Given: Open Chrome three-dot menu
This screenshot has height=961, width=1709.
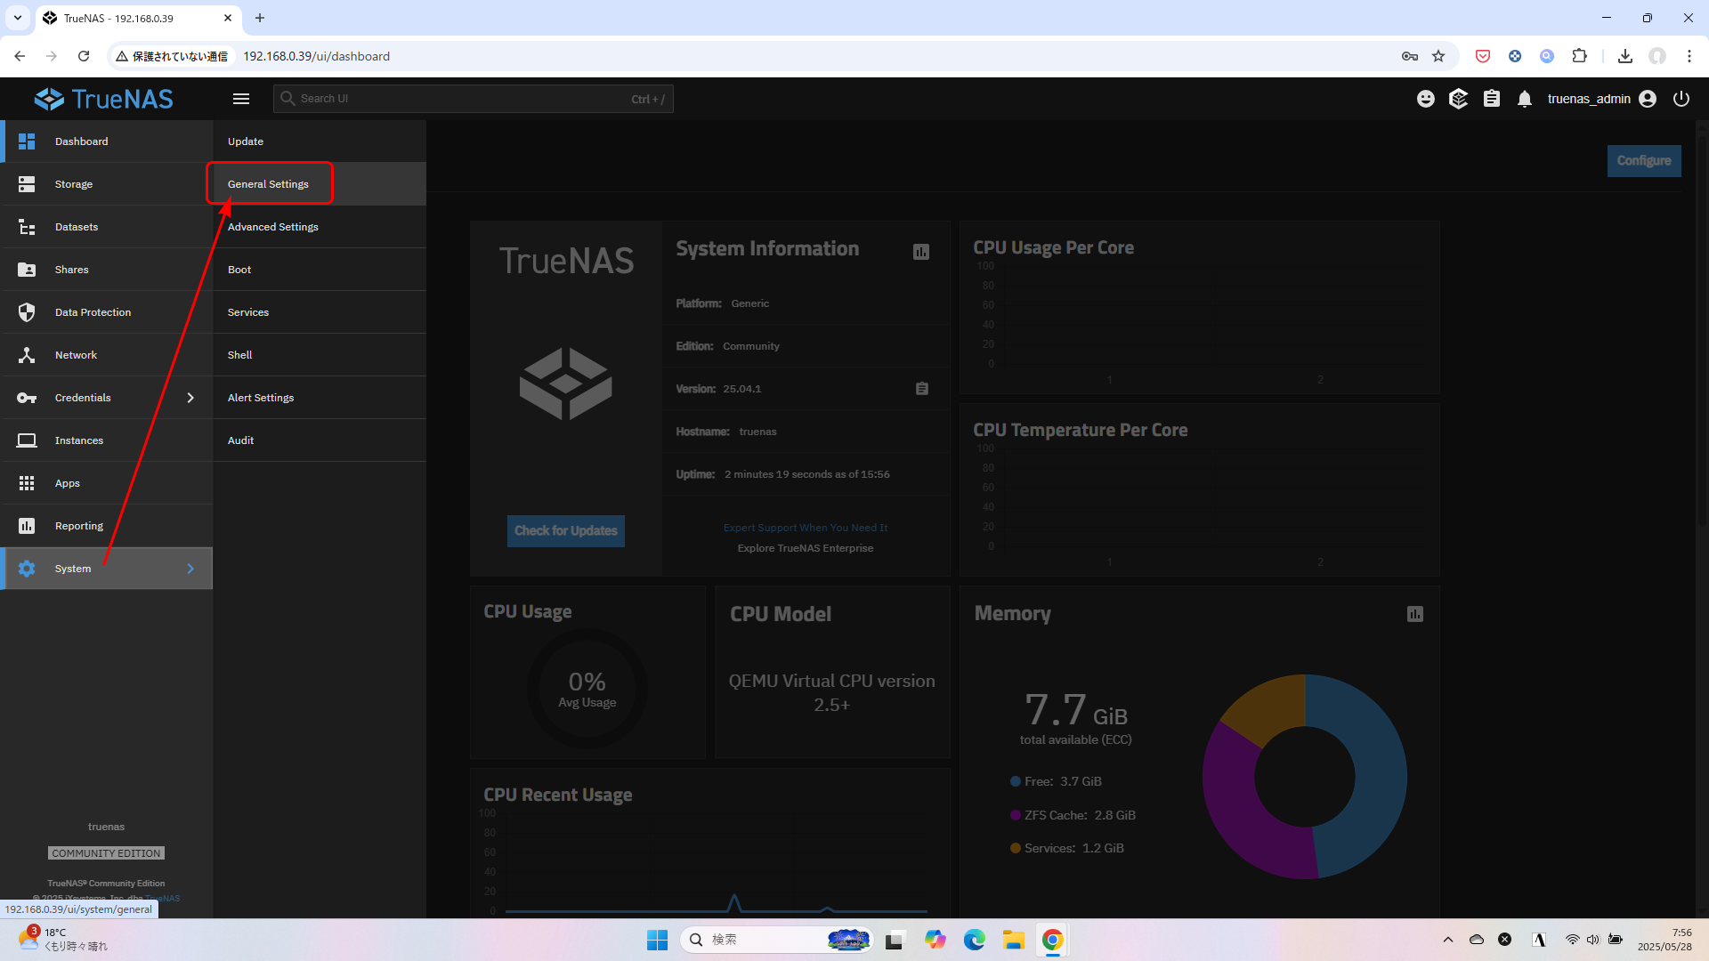Looking at the screenshot, I should (x=1689, y=56).
